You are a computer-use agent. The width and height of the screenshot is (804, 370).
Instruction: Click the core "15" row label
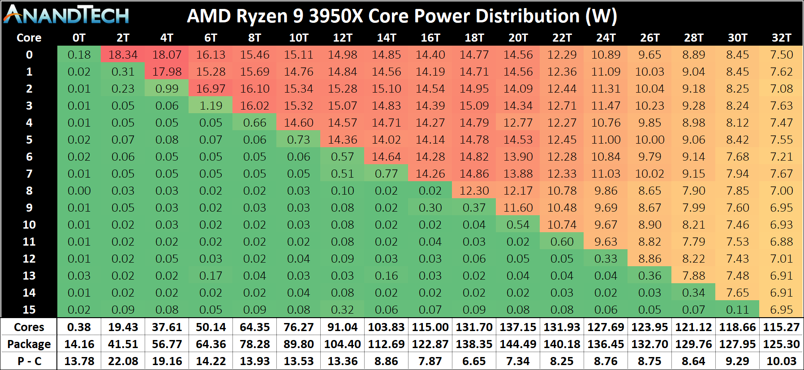[29, 310]
